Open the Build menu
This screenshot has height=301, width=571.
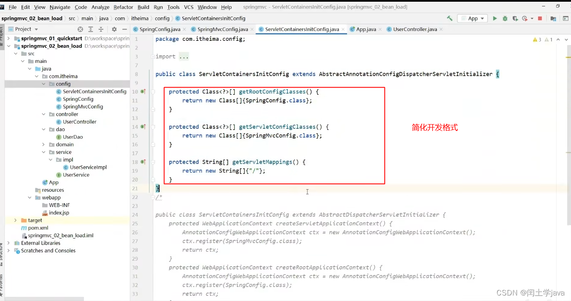tap(143, 7)
